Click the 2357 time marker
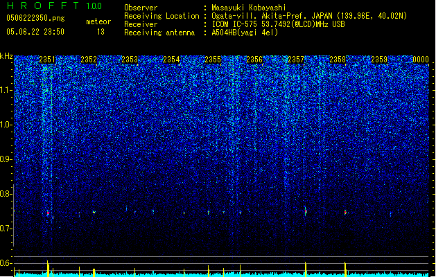 point(296,60)
